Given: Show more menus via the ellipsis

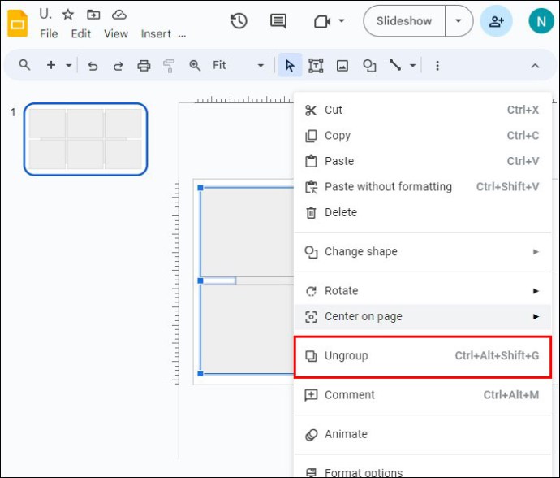Looking at the screenshot, I should click(182, 35).
